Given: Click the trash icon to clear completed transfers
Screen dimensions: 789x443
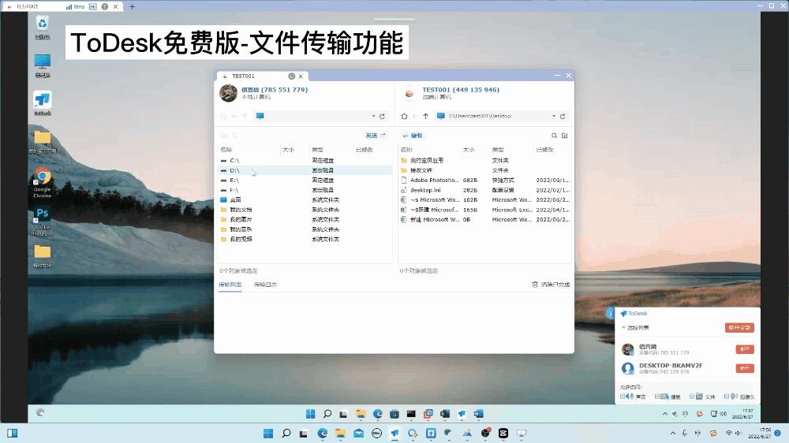Looking at the screenshot, I should [535, 285].
